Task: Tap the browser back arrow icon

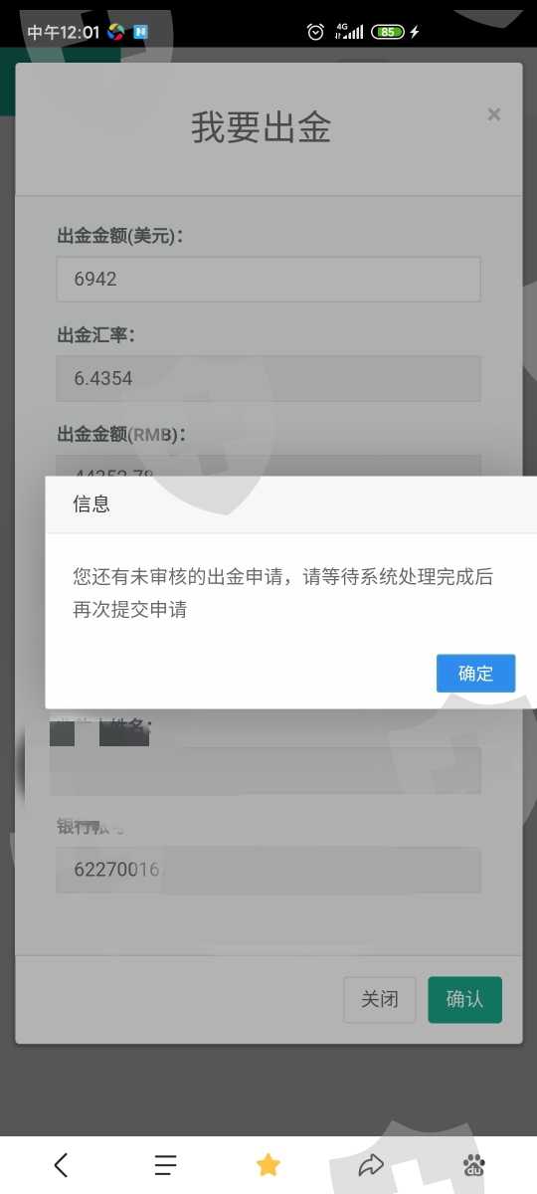Action: (61, 1165)
